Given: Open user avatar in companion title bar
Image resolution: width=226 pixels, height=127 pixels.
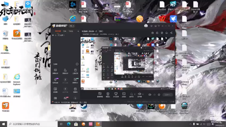Looking at the screenshot, I should 146,26.
